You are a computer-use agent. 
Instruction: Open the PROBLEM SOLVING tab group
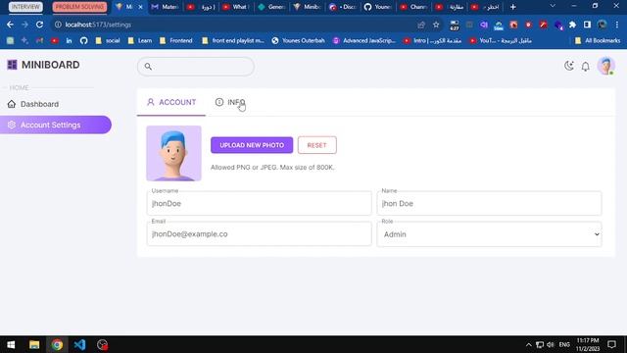coord(79,7)
